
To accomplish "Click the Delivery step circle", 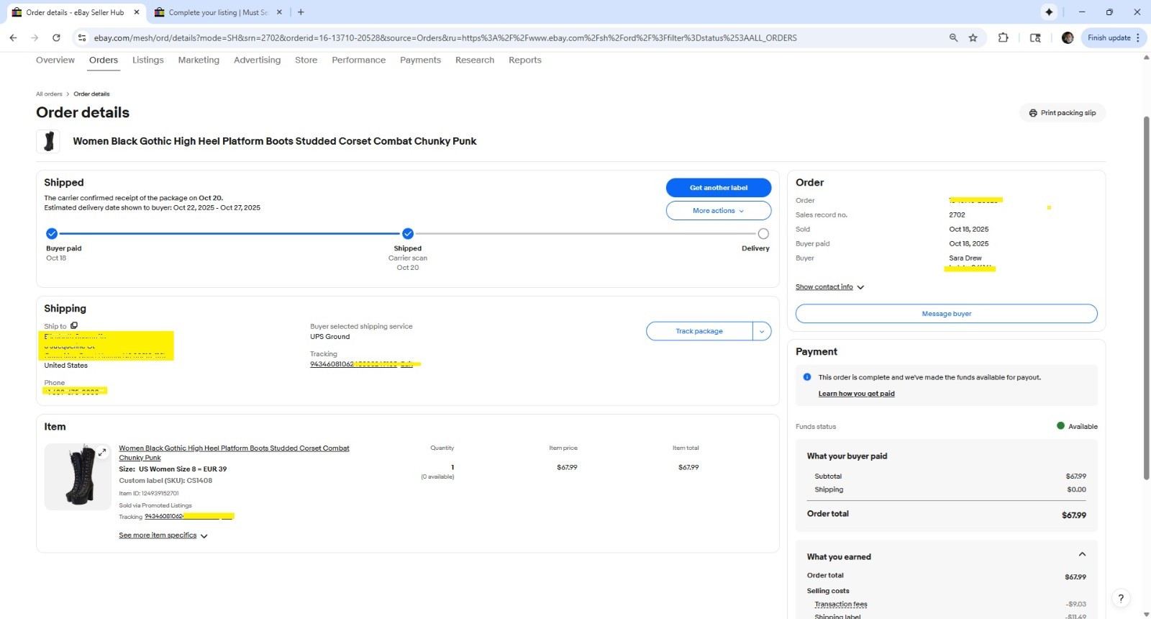I will tap(763, 233).
